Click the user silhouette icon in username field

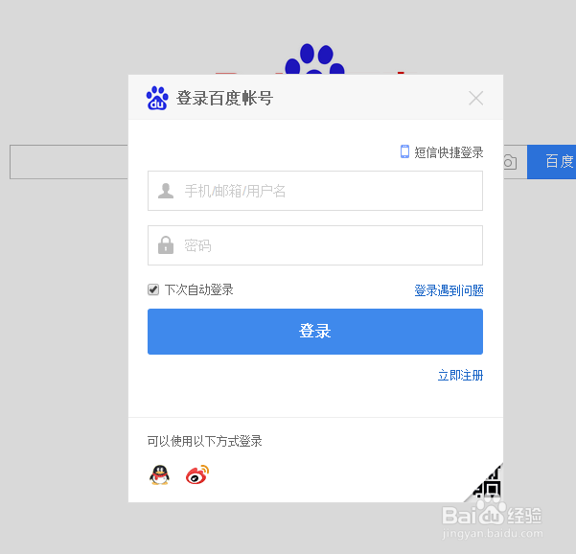pos(166,191)
